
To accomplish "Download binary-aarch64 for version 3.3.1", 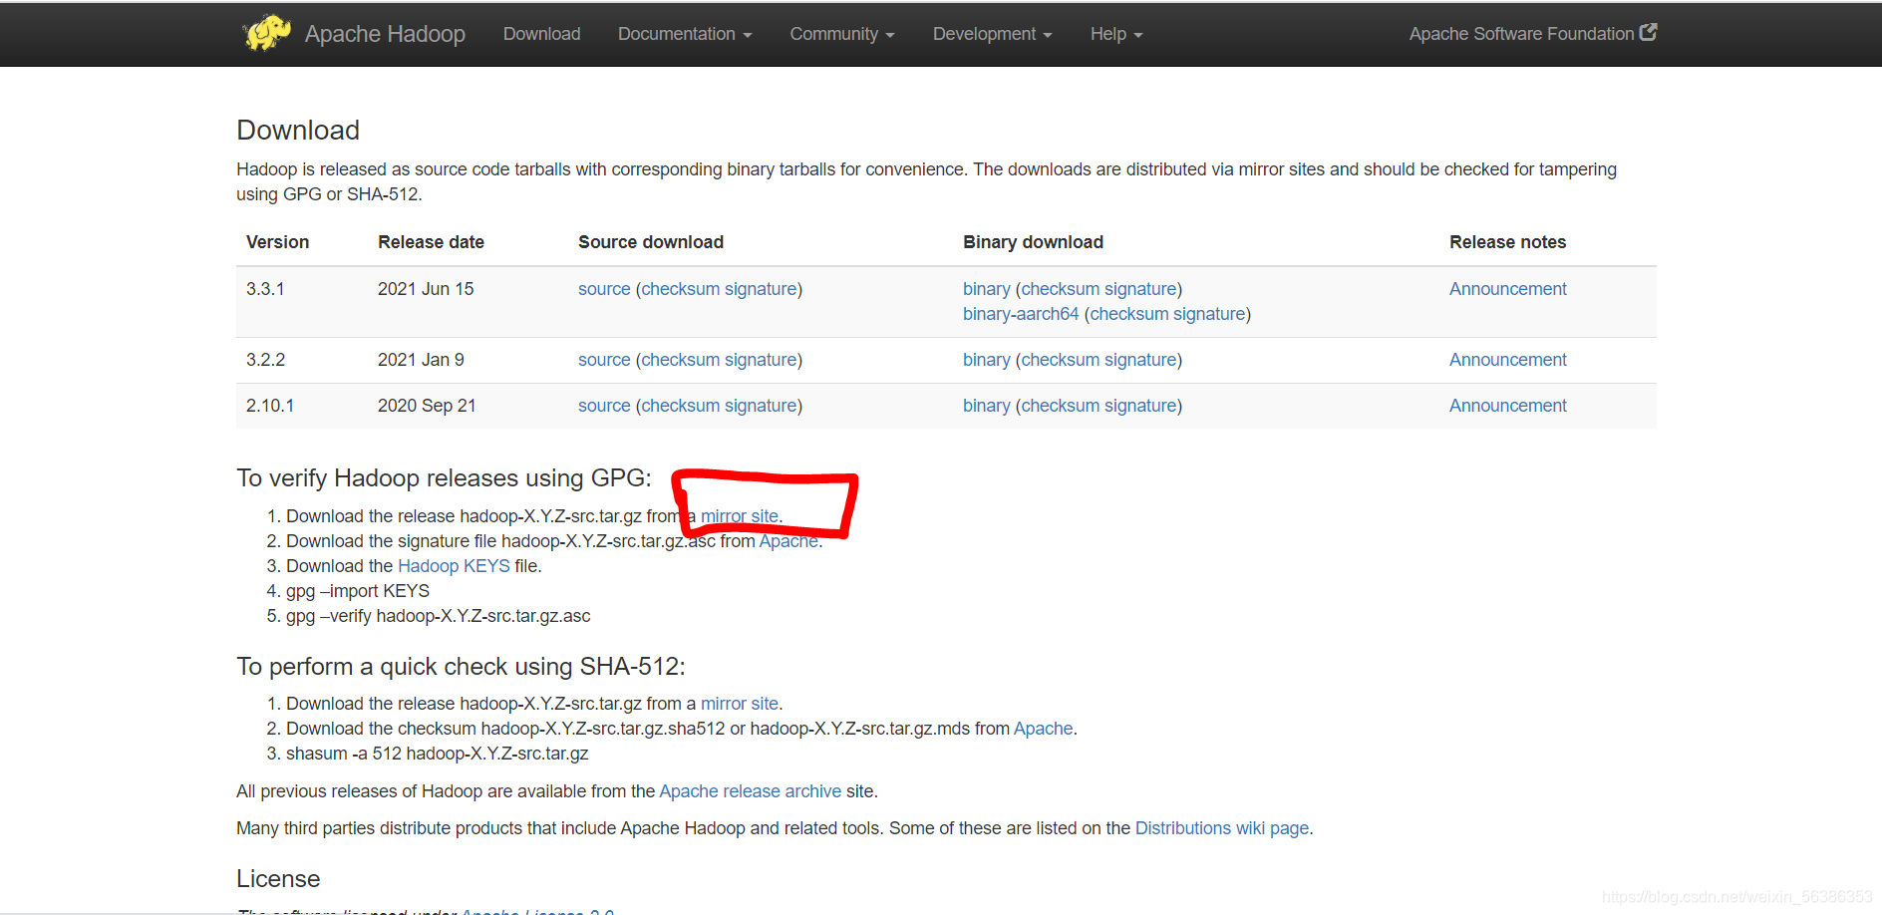I will point(1021,314).
